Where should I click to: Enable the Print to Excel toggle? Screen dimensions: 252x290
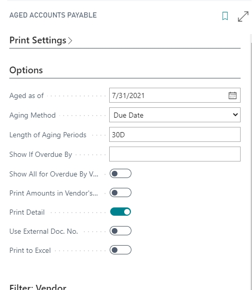point(121,250)
